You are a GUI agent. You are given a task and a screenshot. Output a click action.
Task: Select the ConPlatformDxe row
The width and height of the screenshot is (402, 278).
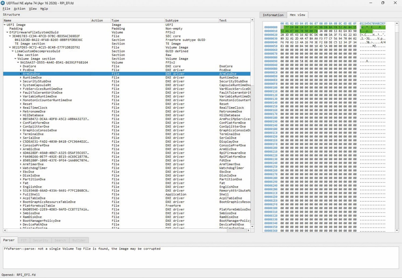[x=127, y=123]
